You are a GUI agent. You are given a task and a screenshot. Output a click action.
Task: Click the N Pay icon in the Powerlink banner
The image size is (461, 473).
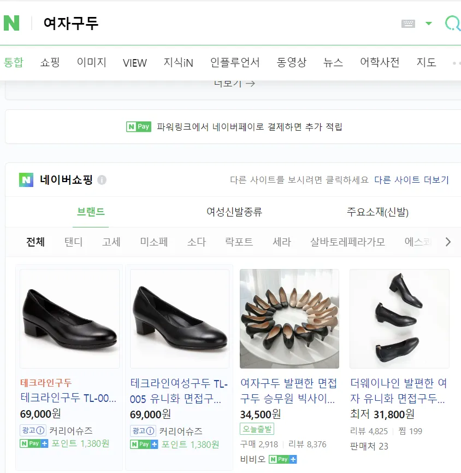[139, 126]
